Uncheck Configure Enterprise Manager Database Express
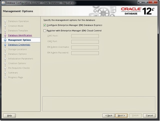The image size is (160, 121). click(x=45, y=25)
